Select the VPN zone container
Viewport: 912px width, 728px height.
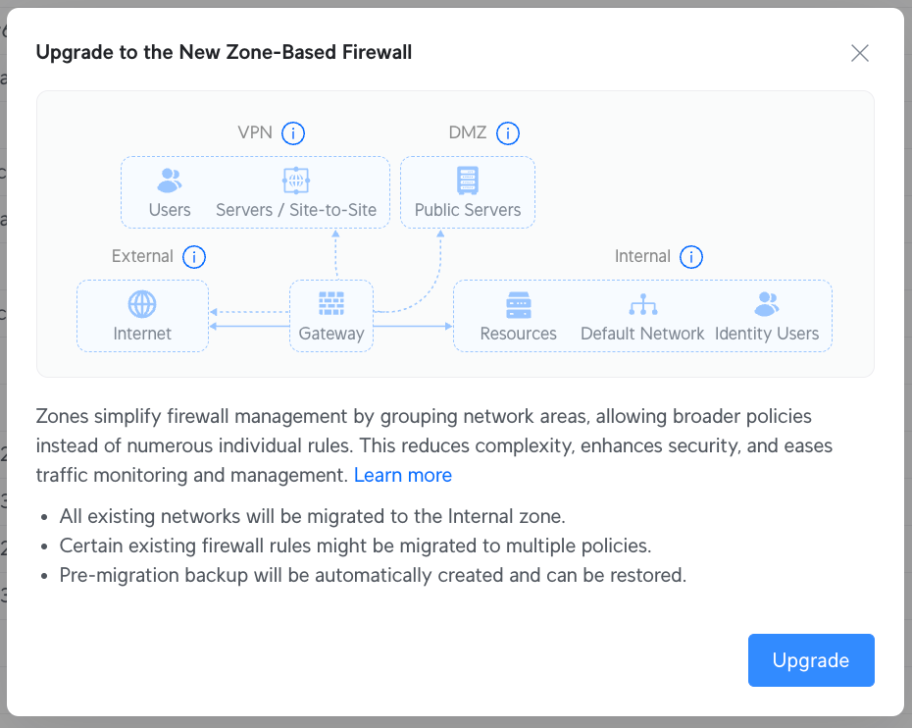tap(255, 191)
